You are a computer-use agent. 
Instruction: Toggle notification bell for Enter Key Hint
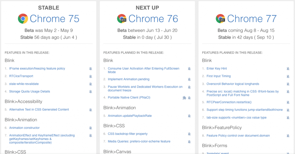(288, 69)
